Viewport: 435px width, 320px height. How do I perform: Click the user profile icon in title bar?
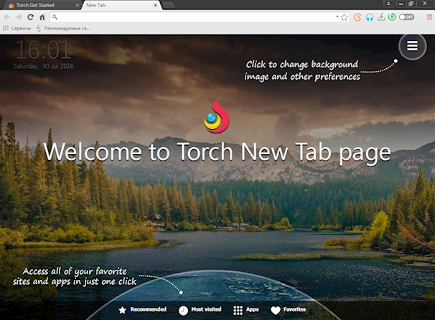388,4
